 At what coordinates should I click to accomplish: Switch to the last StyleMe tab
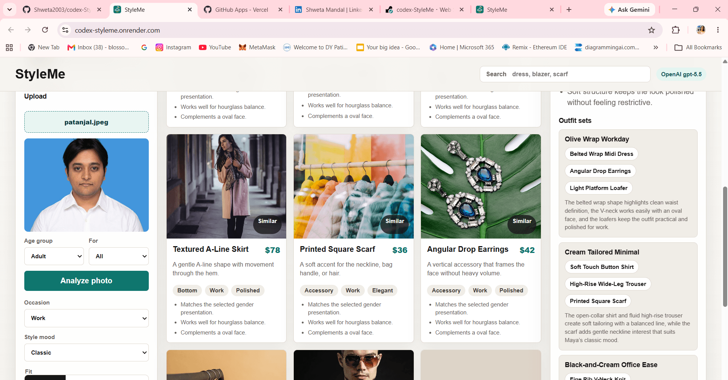pyautogui.click(x=510, y=9)
